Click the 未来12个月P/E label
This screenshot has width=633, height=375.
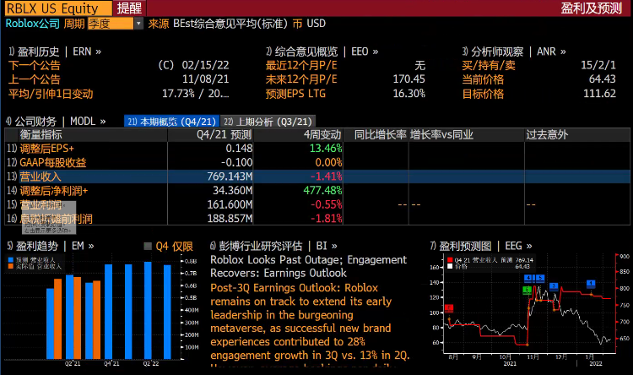tap(301, 79)
